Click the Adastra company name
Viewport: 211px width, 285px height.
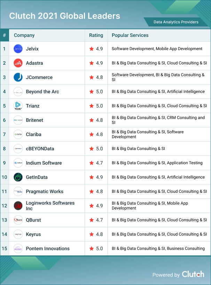pos(34,63)
